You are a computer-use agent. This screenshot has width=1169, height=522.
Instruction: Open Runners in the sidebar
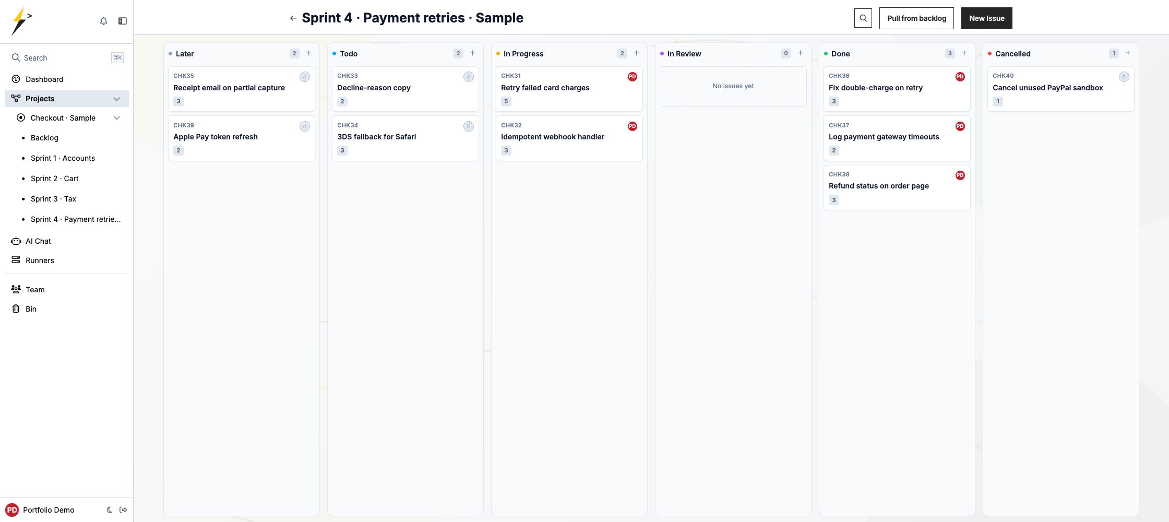coord(67,260)
